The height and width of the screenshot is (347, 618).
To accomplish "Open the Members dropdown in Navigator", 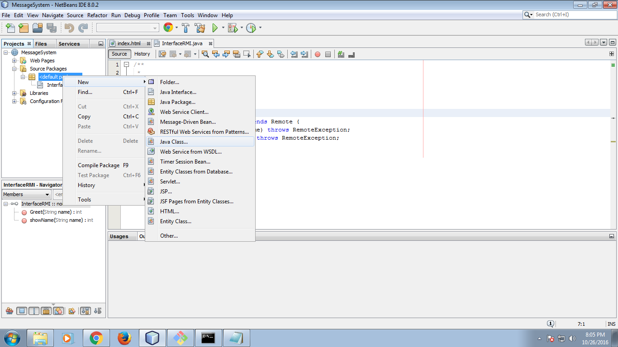I will coord(26,194).
